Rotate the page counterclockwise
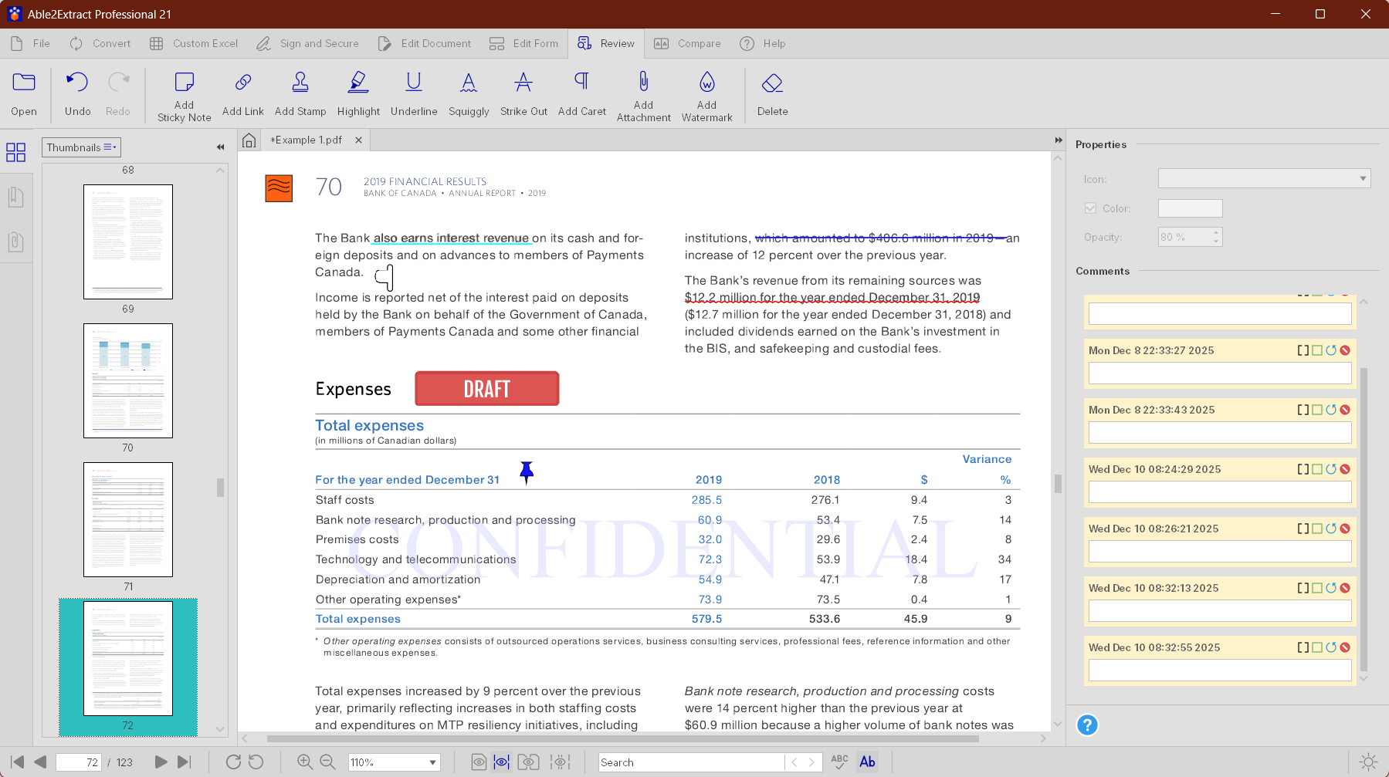 256,762
